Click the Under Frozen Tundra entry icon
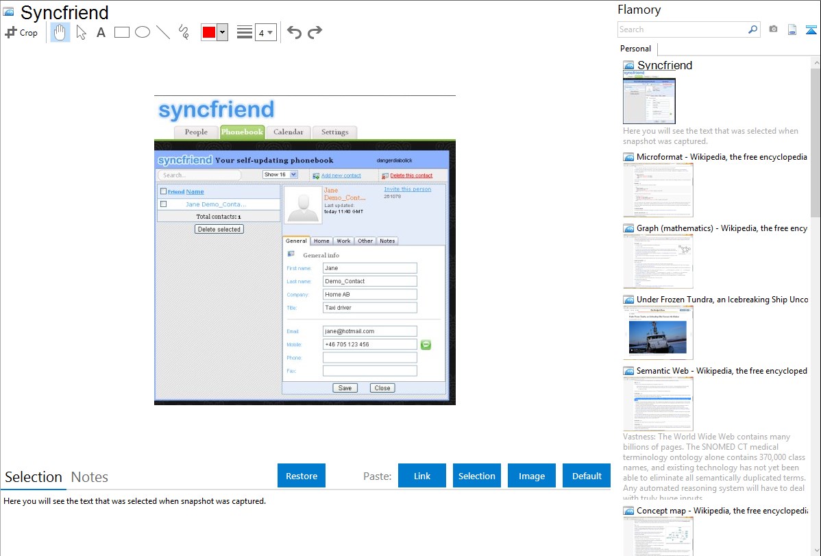The image size is (821, 556). point(629,300)
